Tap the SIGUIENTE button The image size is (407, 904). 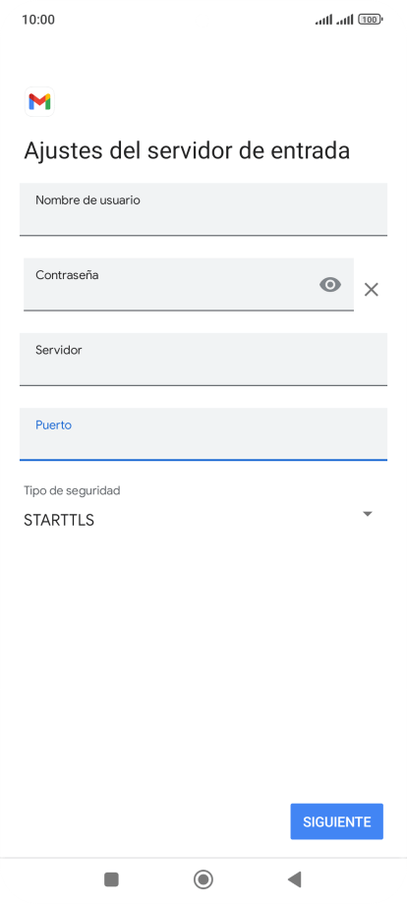click(336, 821)
